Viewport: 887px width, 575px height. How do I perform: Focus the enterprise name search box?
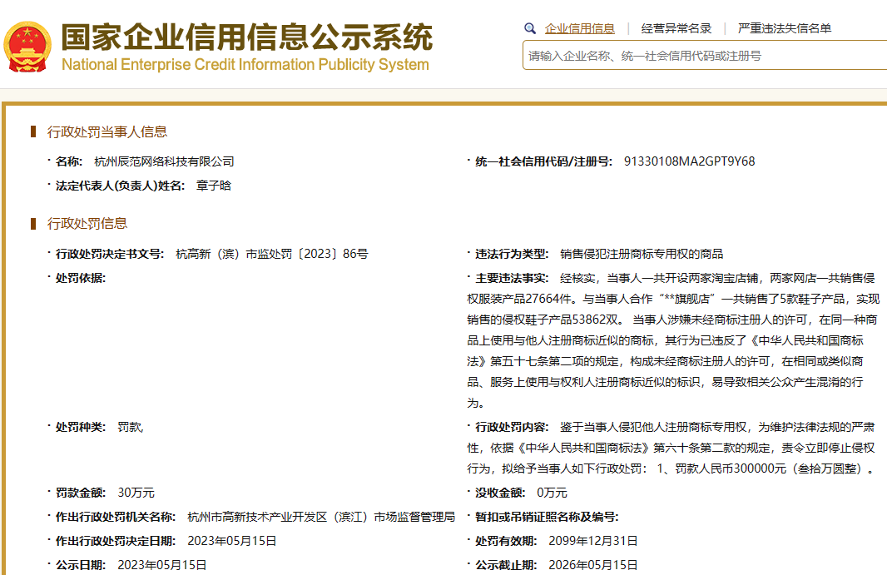click(x=703, y=56)
